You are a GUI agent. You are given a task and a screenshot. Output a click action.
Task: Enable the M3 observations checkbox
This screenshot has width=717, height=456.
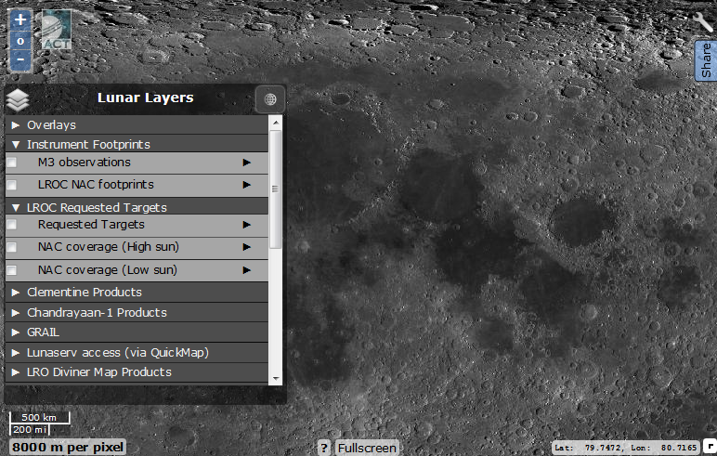pyautogui.click(x=12, y=163)
